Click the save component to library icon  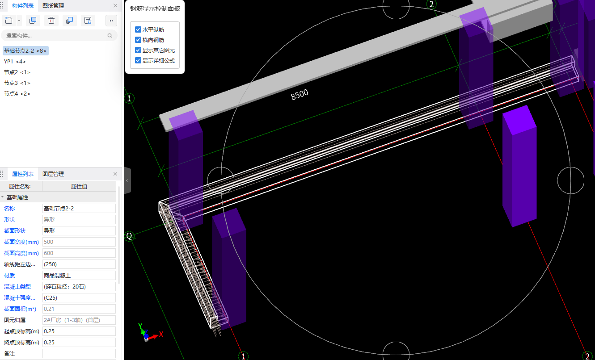tap(88, 21)
